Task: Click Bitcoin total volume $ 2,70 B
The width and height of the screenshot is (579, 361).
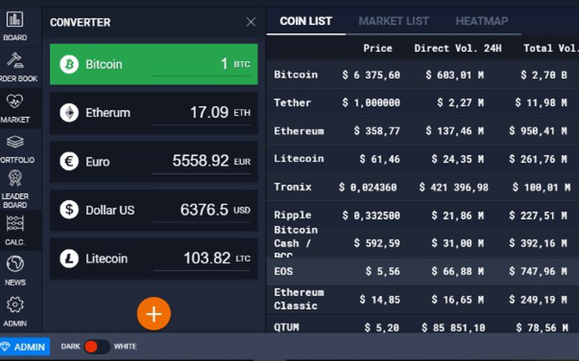Action: [544, 75]
